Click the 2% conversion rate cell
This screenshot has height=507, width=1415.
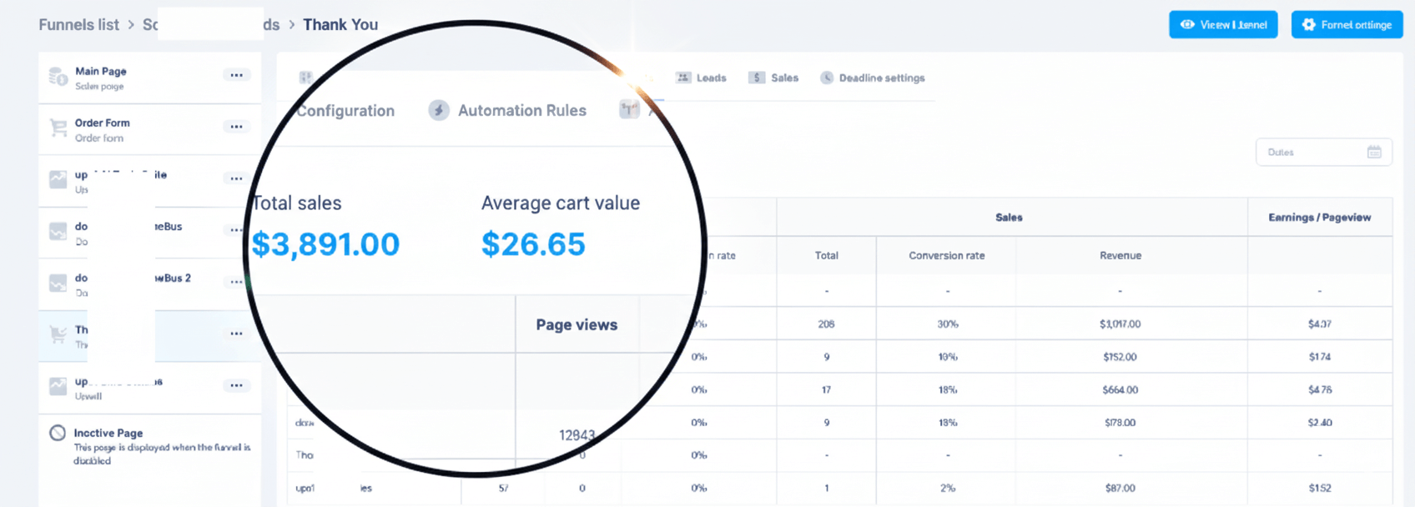[x=948, y=489]
